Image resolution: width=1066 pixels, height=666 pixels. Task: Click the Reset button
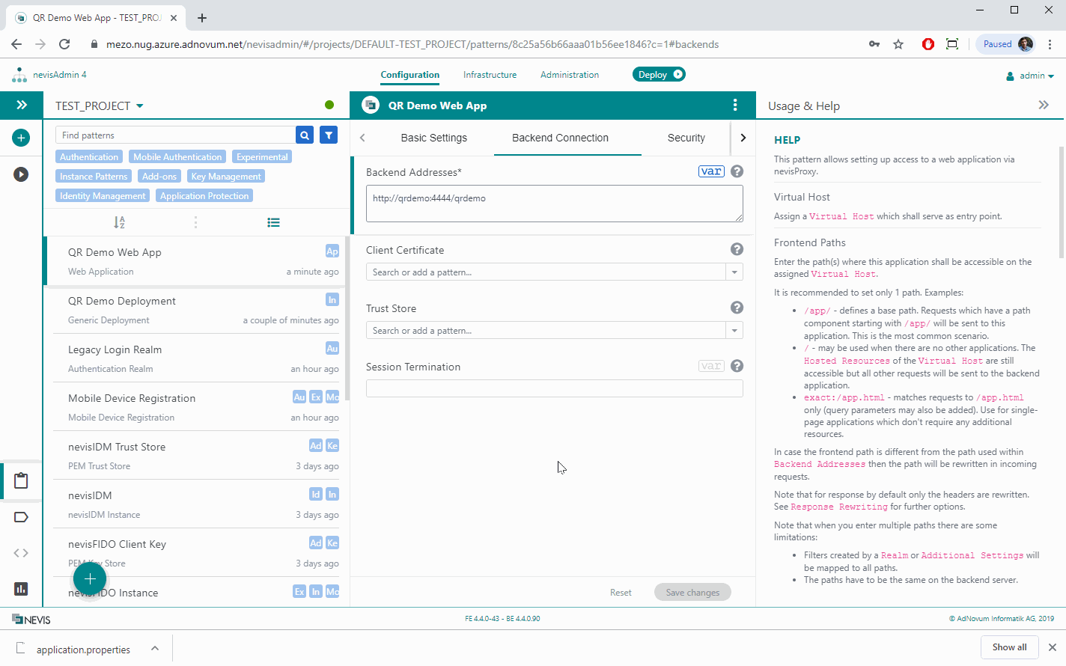click(621, 592)
